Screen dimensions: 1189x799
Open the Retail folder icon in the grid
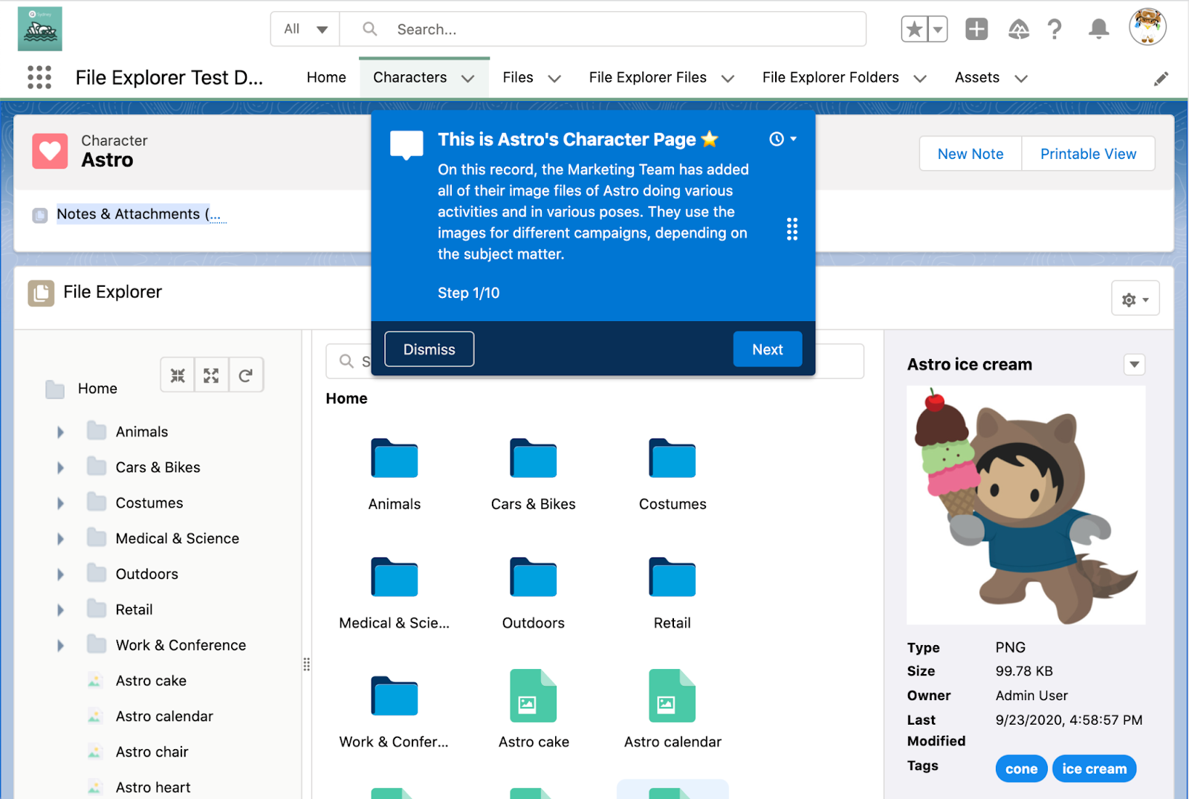click(x=673, y=577)
